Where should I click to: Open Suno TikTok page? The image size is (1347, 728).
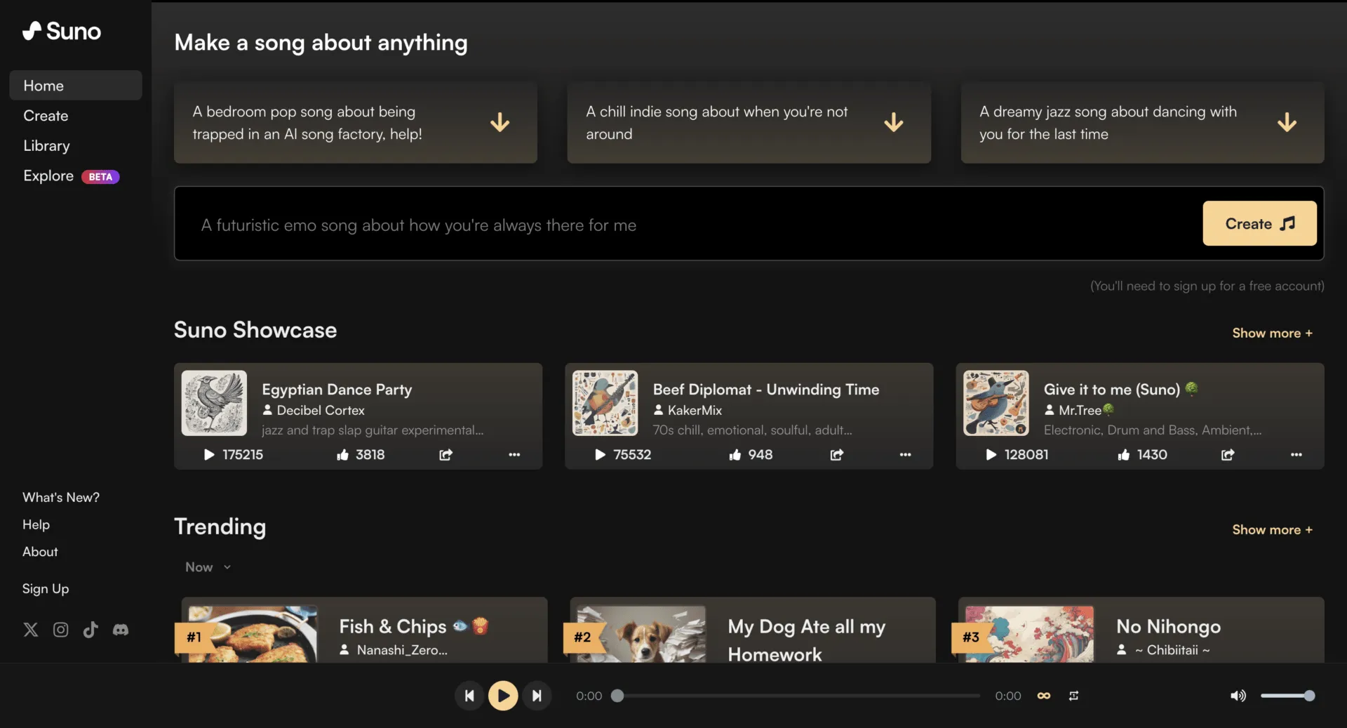click(x=91, y=630)
